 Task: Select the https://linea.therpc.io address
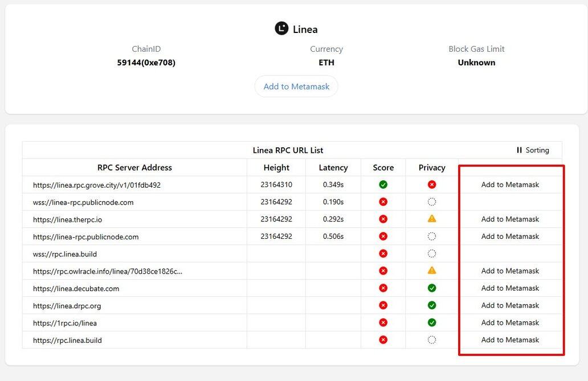click(67, 220)
